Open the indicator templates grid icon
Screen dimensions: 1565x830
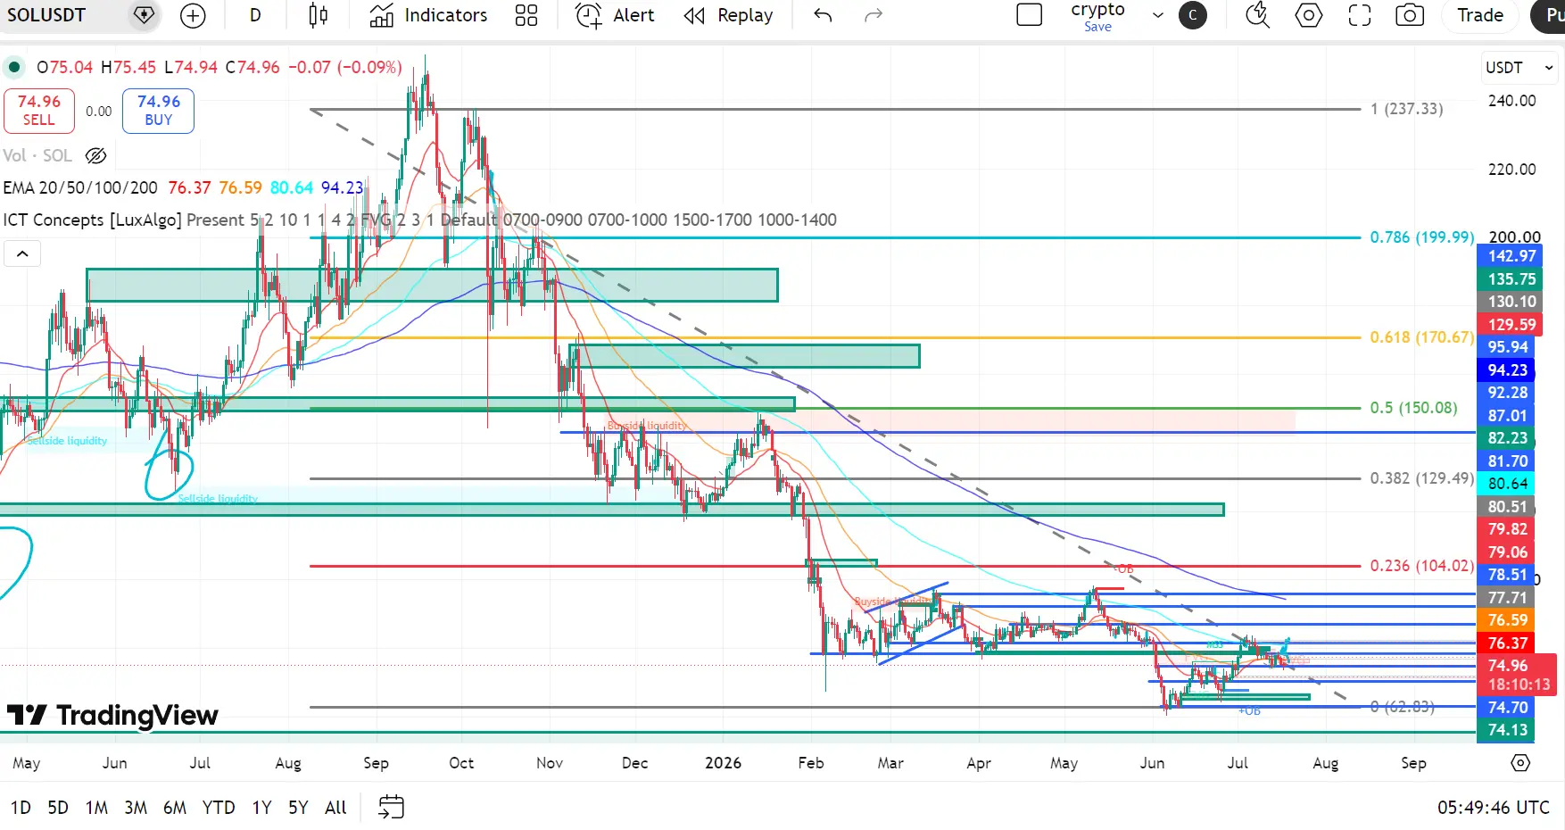tap(526, 15)
